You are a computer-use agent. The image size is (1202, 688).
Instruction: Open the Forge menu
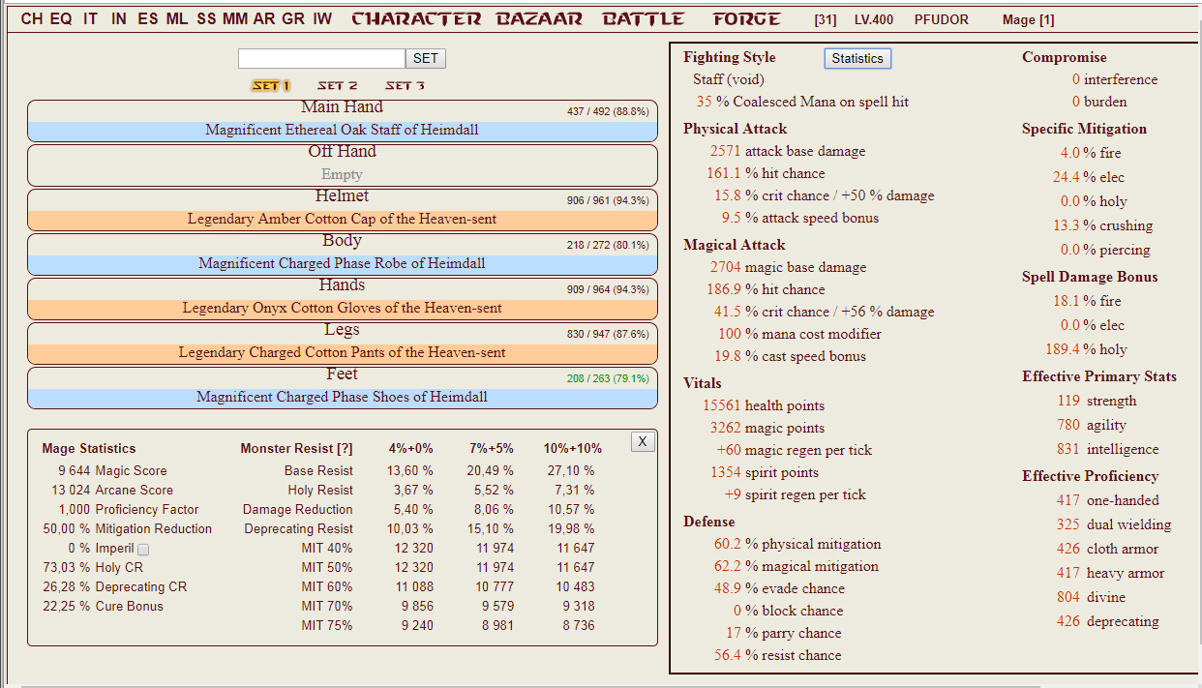tap(746, 19)
